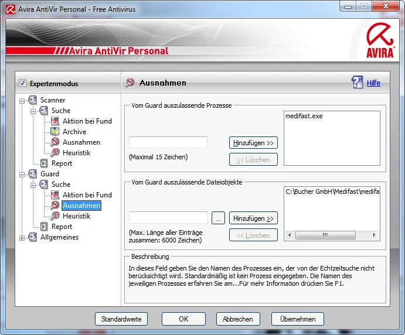Click Scanner's Report notepad icon
Viewport: 405px width, 335px height.
pyautogui.click(x=44, y=163)
